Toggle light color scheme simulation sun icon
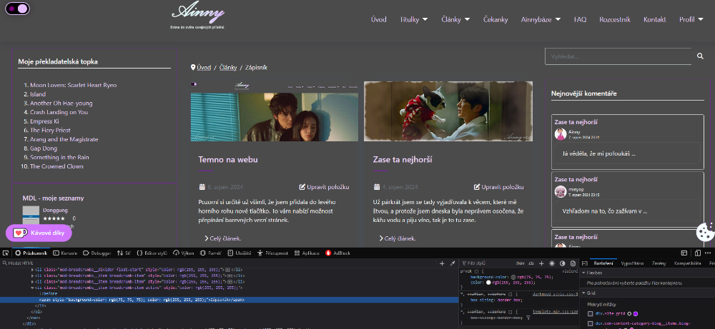The width and height of the screenshot is (715, 329). tap(552, 263)
